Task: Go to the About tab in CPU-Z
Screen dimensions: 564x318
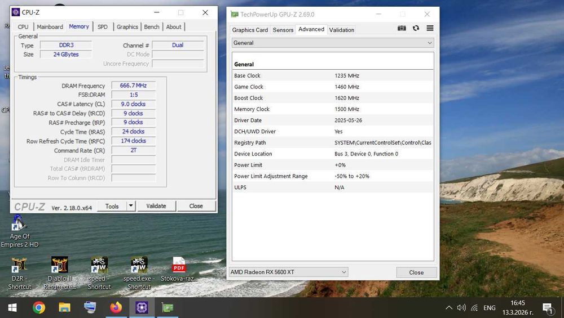Action: coord(174,27)
